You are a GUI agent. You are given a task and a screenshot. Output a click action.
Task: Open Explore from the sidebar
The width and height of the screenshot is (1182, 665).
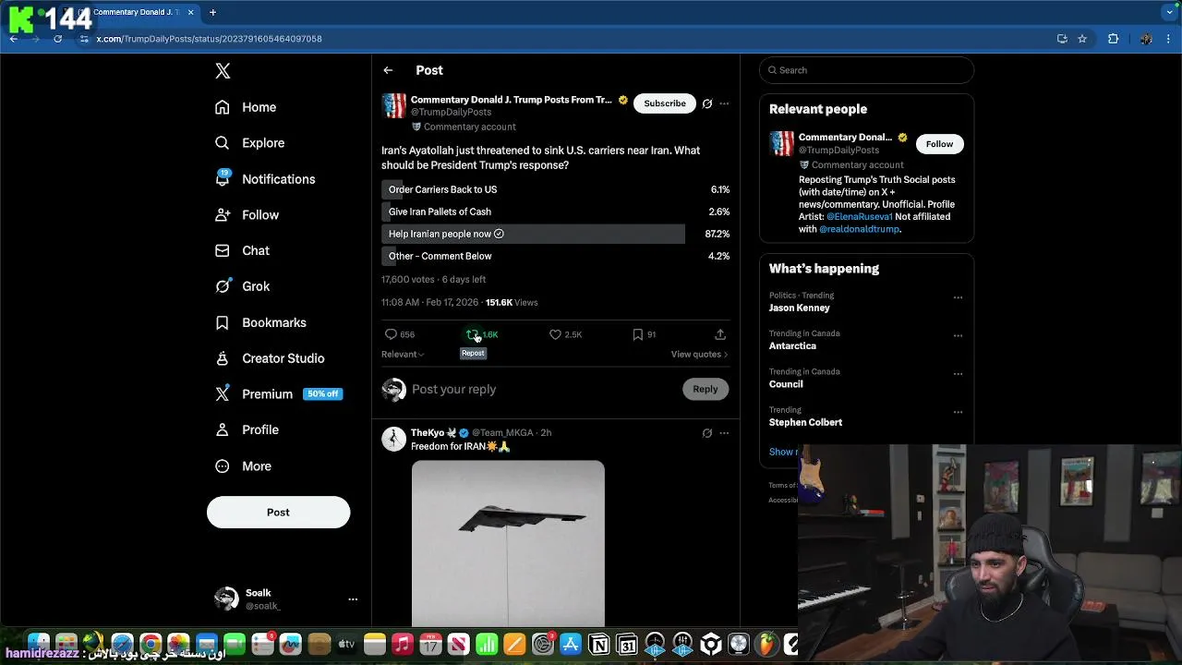pos(249,143)
